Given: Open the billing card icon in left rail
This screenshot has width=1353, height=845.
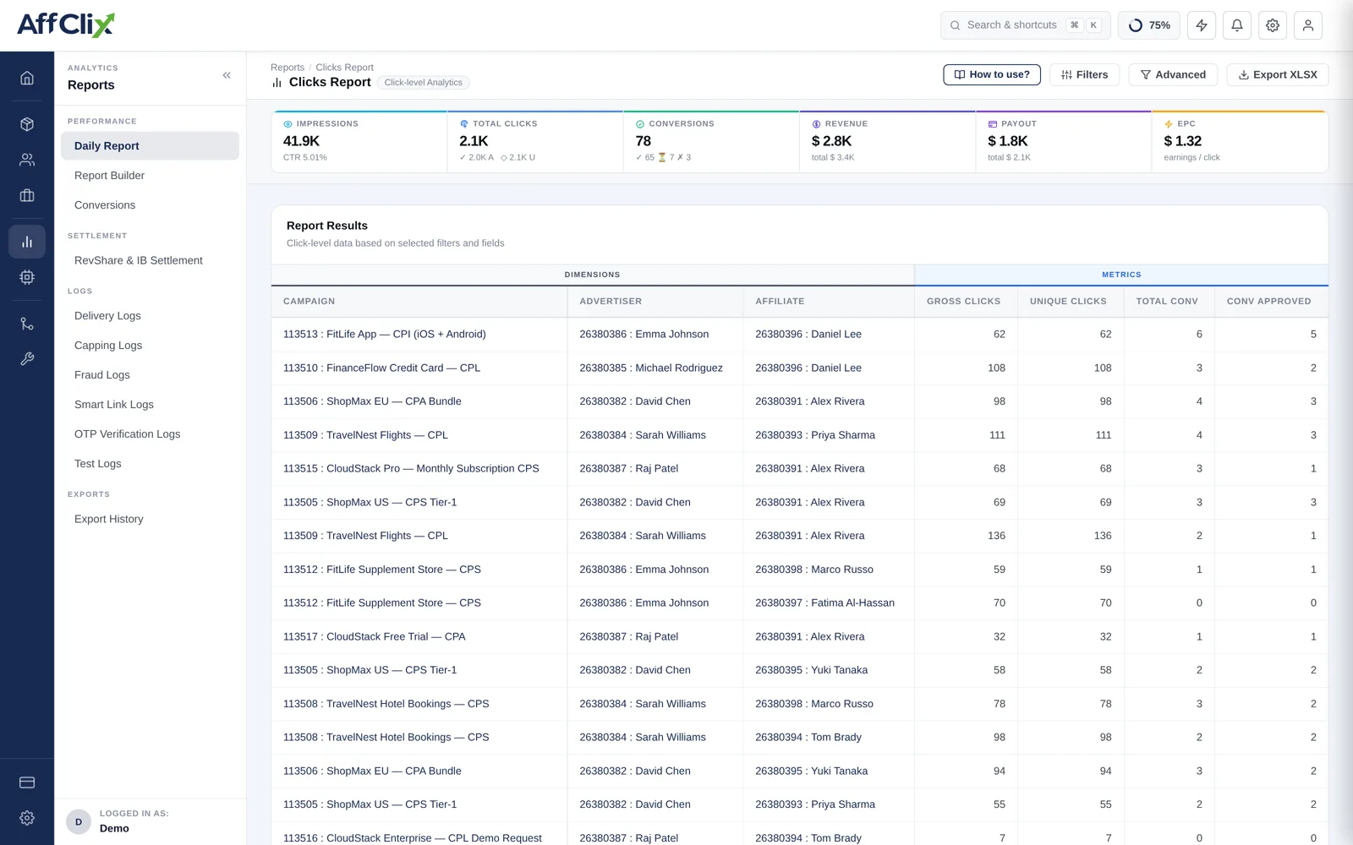Looking at the screenshot, I should coord(27,782).
